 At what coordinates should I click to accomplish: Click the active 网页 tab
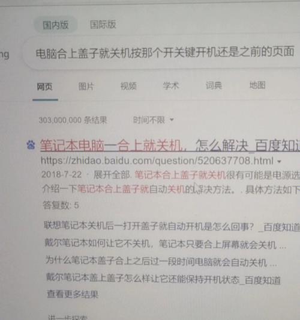[x=45, y=87]
